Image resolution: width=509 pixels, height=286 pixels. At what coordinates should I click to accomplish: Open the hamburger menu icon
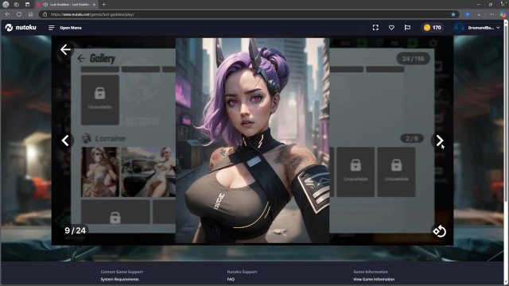[51, 28]
